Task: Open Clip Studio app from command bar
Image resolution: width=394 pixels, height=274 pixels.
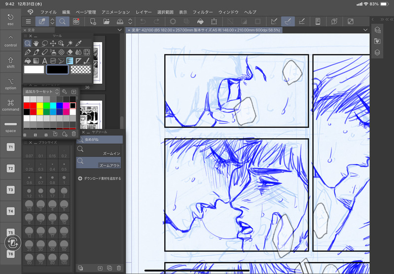Action: (x=76, y=21)
